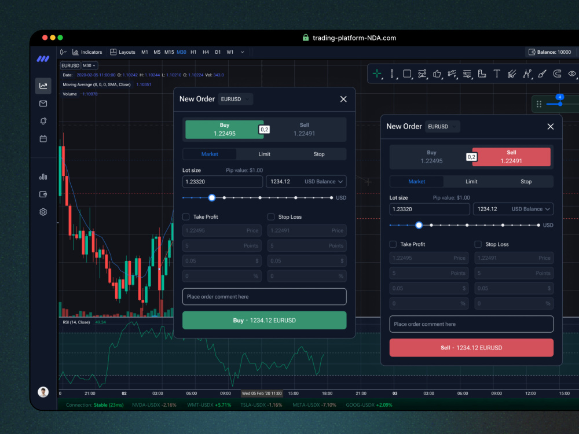Screen dimensions: 579x434
Task: Open the wallet in sidebar
Action: [43, 194]
